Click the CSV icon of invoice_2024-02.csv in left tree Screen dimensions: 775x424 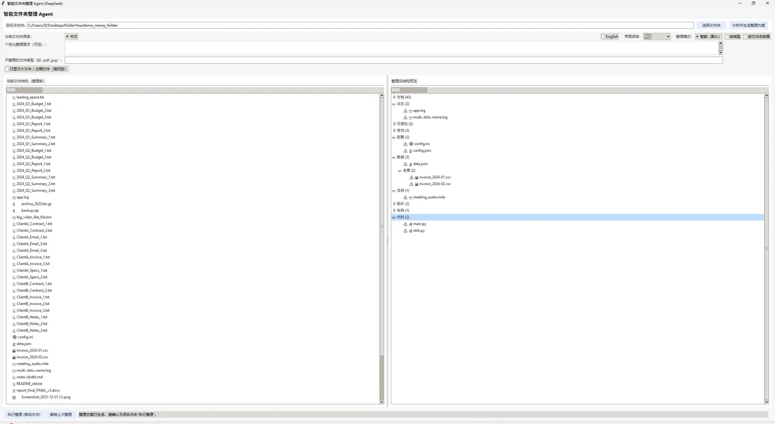[x=14, y=357]
